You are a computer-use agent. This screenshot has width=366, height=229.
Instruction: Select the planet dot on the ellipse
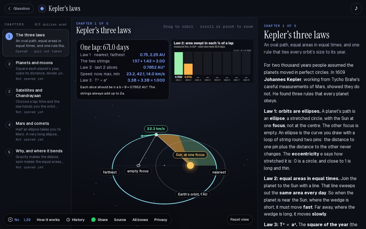156,135
